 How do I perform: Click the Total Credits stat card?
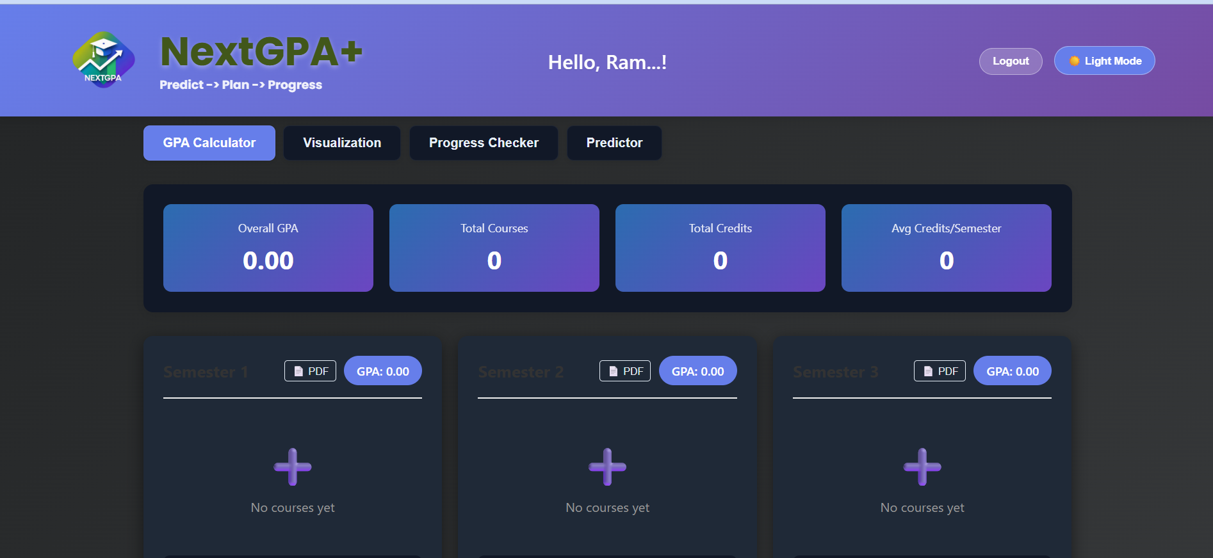[x=720, y=248]
